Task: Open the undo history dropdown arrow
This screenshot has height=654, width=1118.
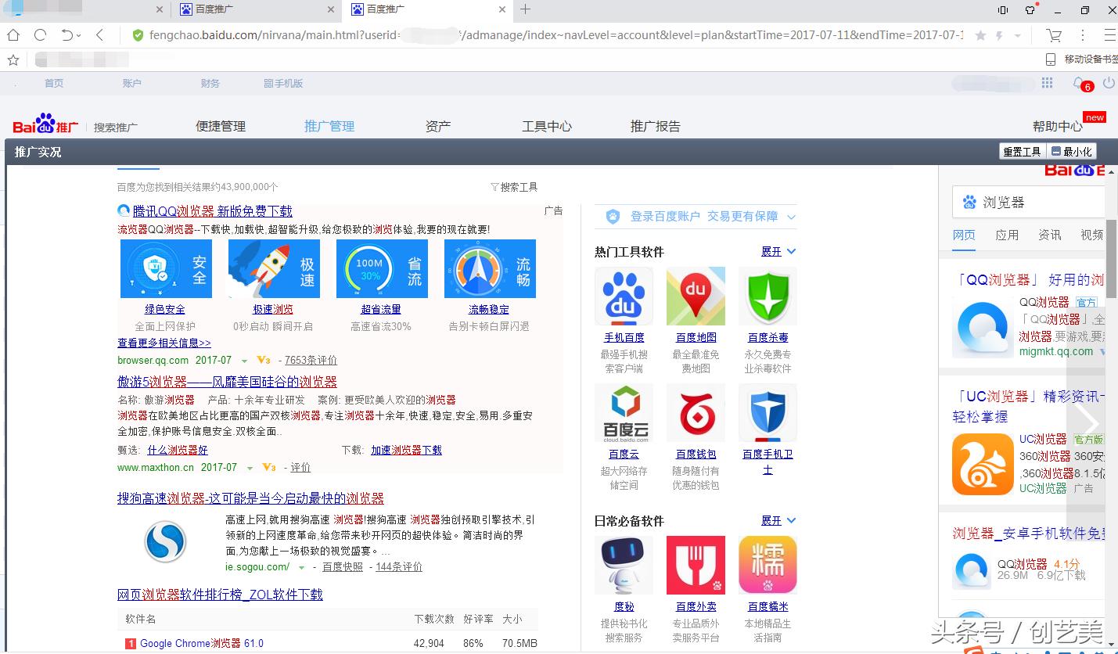Action: click(79, 35)
